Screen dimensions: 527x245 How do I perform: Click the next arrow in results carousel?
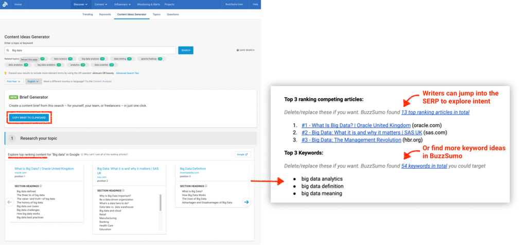(x=246, y=202)
